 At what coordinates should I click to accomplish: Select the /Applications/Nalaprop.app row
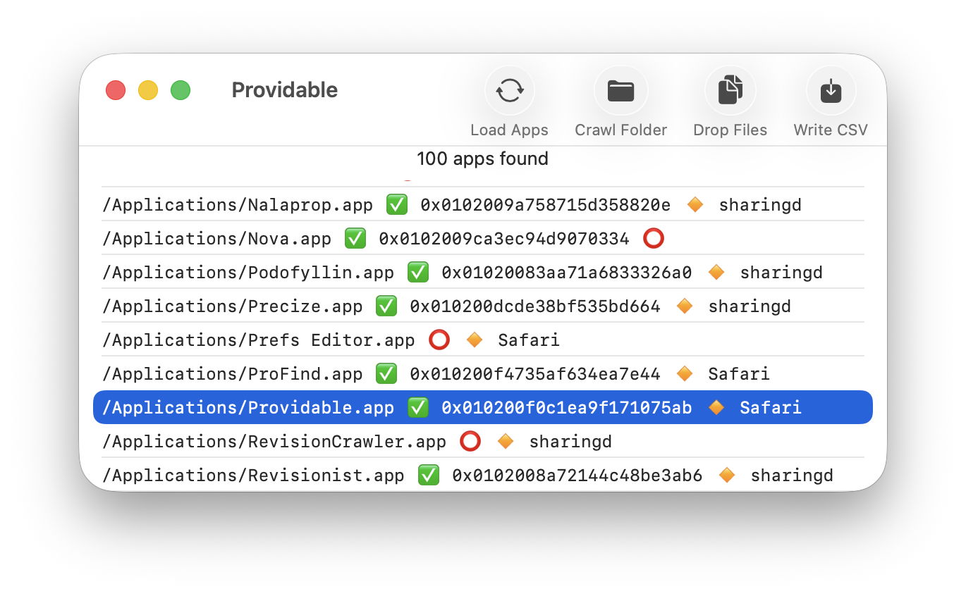[x=237, y=205]
